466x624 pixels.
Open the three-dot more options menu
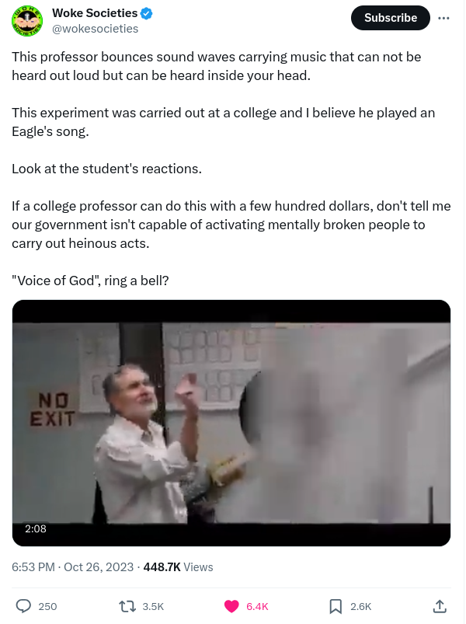tap(443, 18)
